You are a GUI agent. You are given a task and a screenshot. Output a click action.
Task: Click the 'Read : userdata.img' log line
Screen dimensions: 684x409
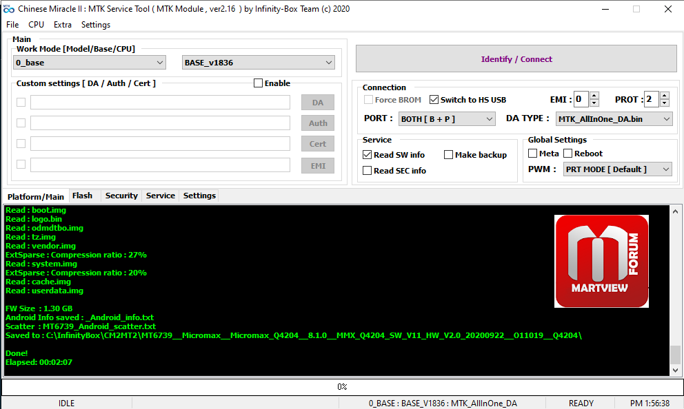click(x=44, y=291)
